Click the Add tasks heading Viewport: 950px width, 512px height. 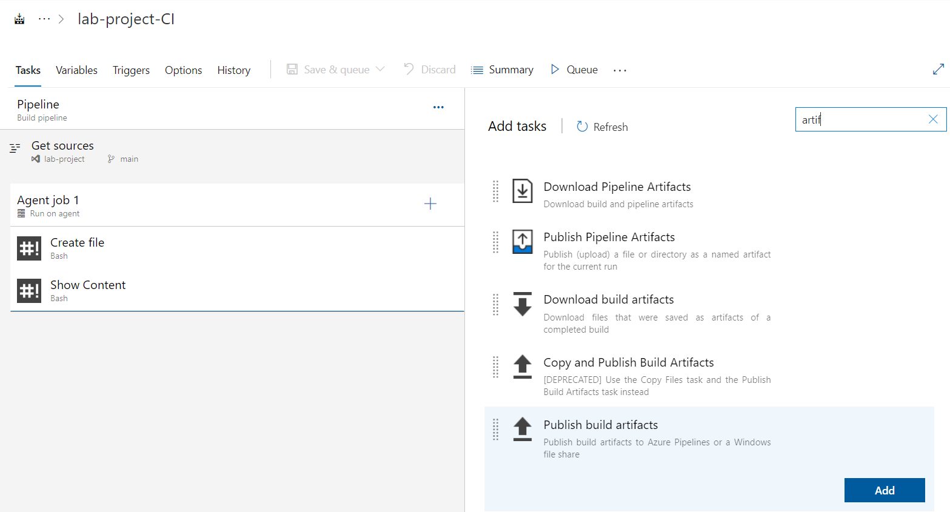pos(517,126)
